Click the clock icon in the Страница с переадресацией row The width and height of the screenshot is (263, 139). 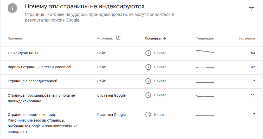click(148, 81)
